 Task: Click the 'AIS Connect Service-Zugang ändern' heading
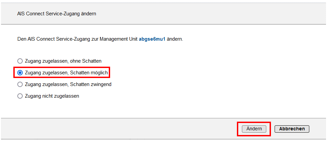click(x=56, y=14)
